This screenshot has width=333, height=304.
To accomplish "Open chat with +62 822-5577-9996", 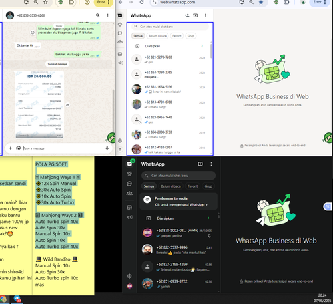I will [178, 250].
